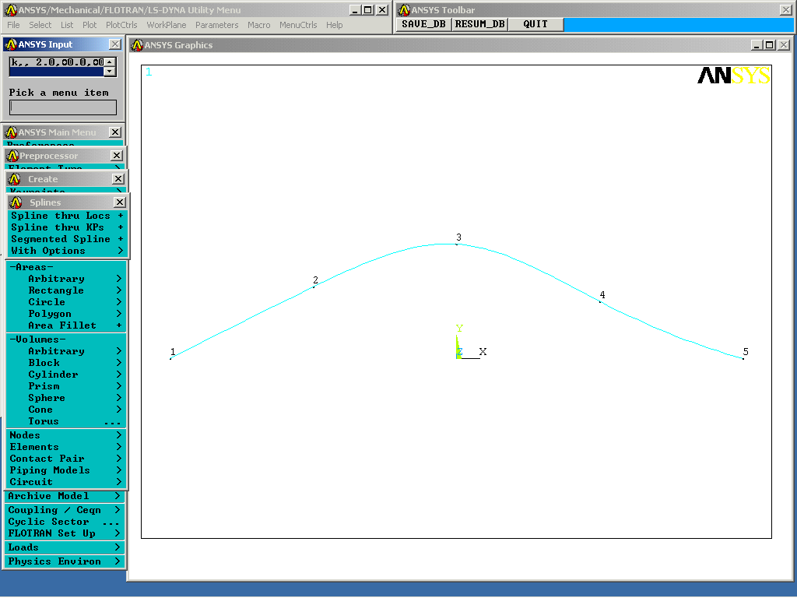Screen dimensions: 797x598
Task: Select Spline thru KPs
Action: (67, 227)
